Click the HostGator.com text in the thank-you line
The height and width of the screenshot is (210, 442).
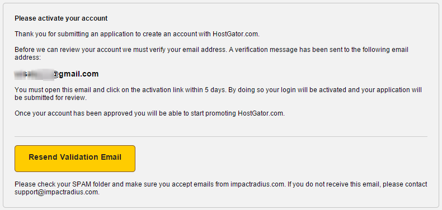tap(236, 34)
